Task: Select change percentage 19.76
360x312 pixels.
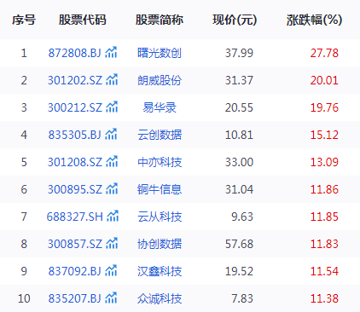Action: [324, 107]
